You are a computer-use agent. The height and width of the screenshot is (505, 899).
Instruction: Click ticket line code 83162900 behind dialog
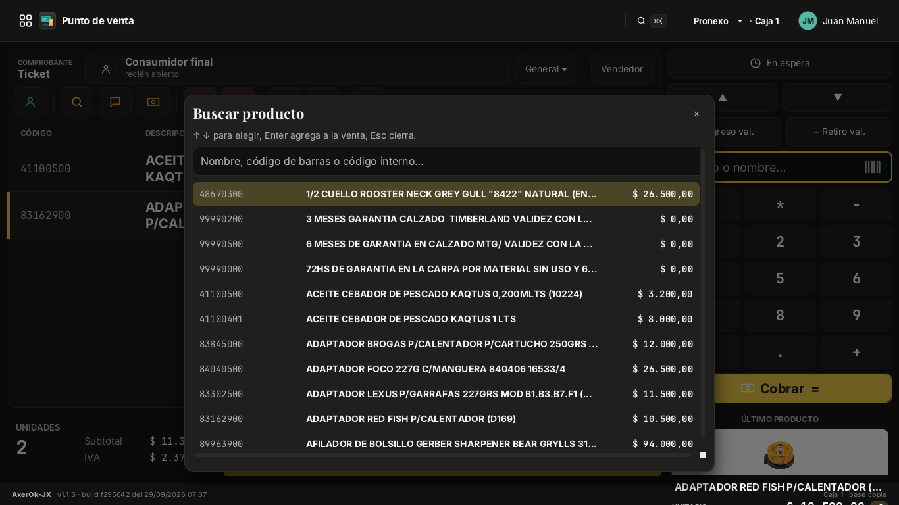click(x=45, y=215)
